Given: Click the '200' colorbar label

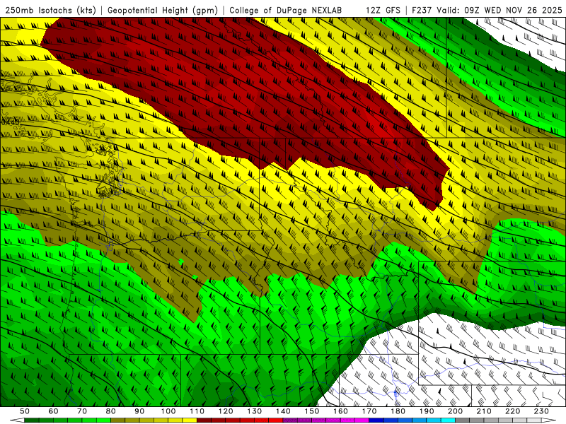Looking at the screenshot, I should 456,411.
